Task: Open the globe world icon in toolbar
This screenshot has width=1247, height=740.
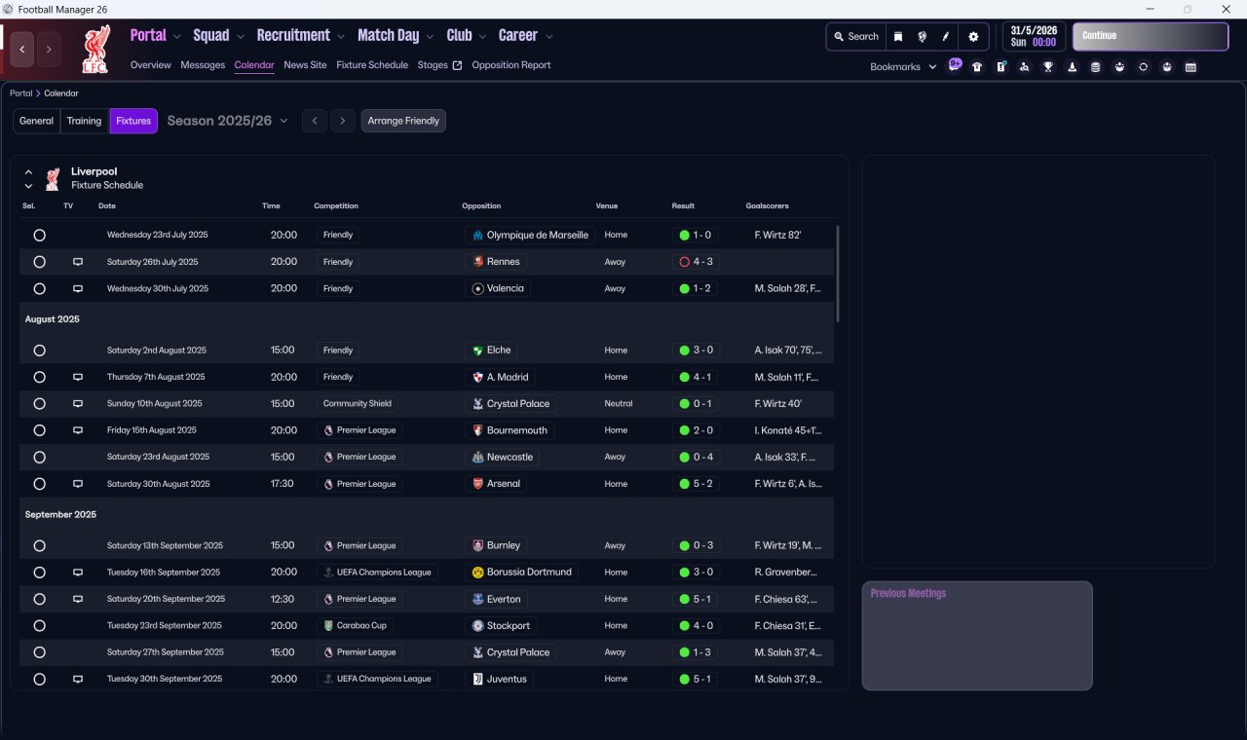Action: coord(922,37)
